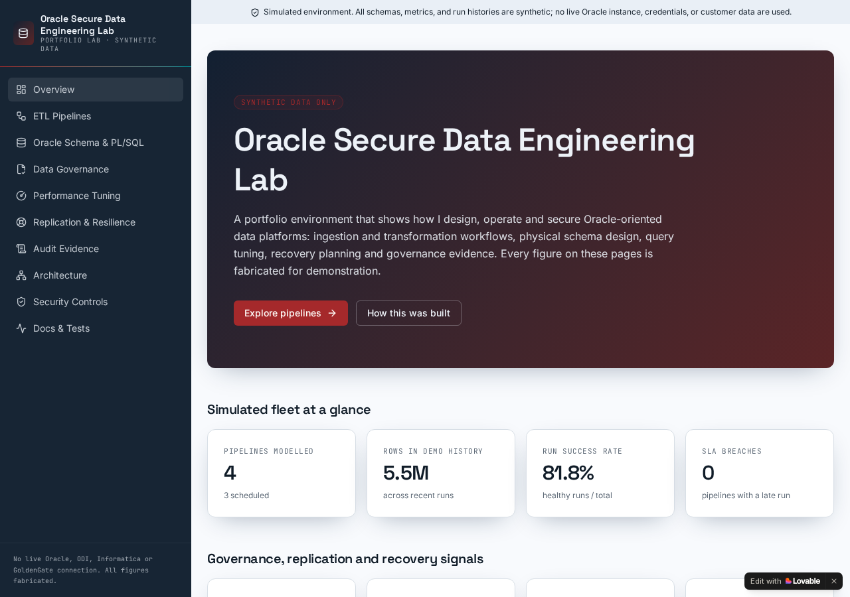Click the Performance Tuning gauge icon
850x597 pixels.
point(21,196)
